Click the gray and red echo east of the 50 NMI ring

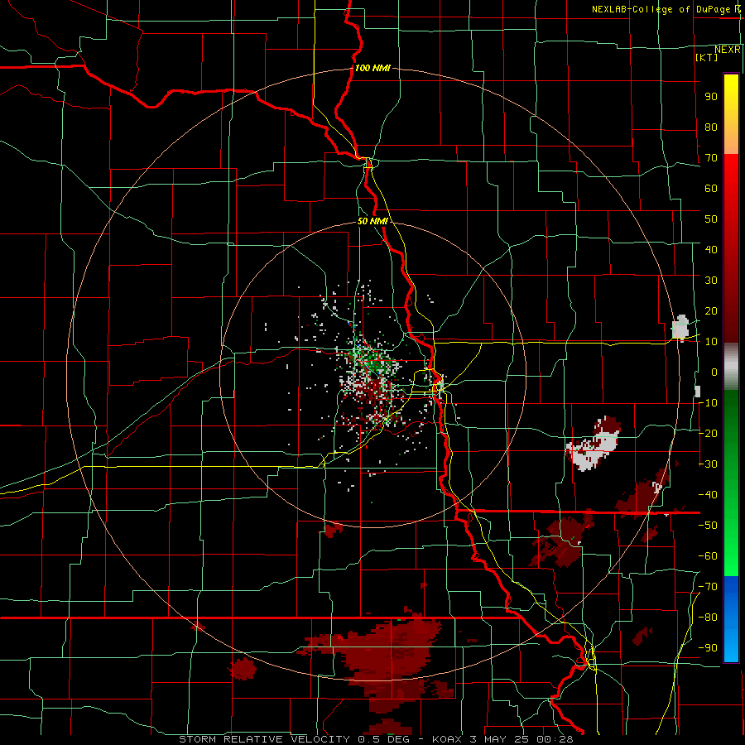pos(594,443)
